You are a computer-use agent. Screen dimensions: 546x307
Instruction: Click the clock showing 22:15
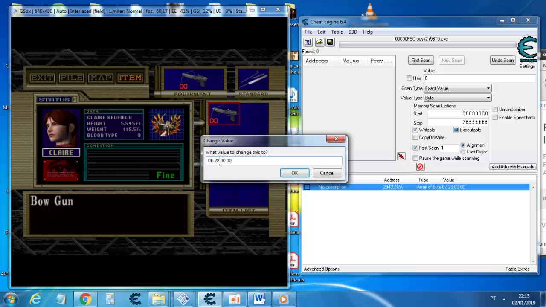click(x=524, y=296)
